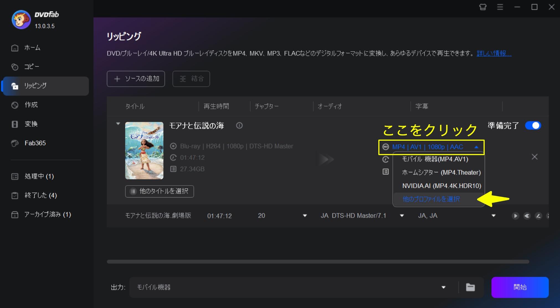Open the 詳しい情報 more info link
This screenshot has width=560, height=308.
pyautogui.click(x=494, y=53)
